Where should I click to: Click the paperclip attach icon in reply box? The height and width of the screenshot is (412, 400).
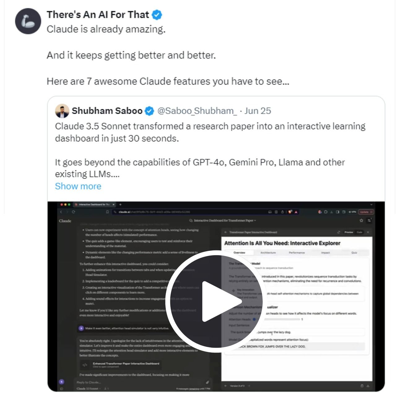(207, 382)
